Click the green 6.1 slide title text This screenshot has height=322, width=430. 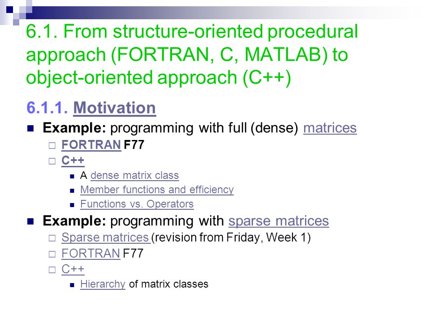pos(192,55)
